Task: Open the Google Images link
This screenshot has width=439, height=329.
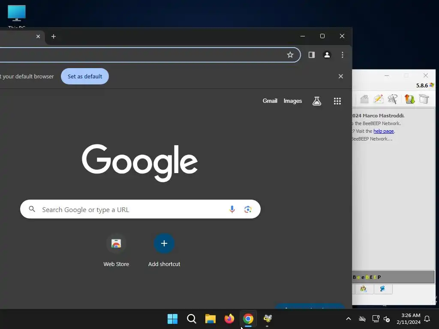Action: pyautogui.click(x=292, y=101)
